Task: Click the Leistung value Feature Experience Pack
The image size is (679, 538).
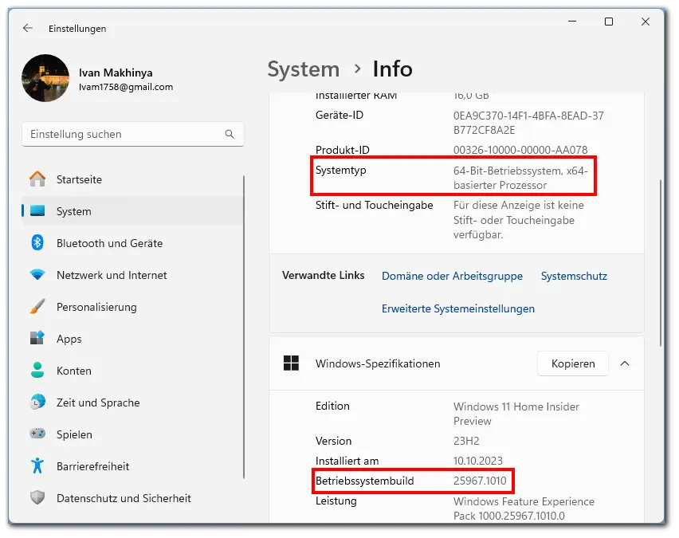Action: point(524,509)
